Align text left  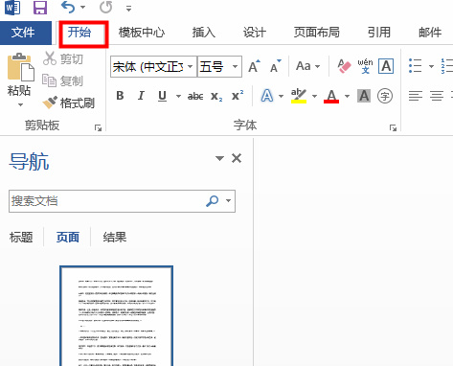(x=416, y=96)
